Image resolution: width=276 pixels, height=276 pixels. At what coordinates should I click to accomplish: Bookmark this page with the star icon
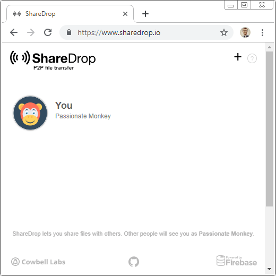224,32
